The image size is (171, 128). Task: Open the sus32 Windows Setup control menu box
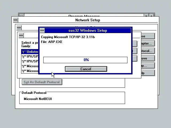pyautogui.click(x=42, y=30)
